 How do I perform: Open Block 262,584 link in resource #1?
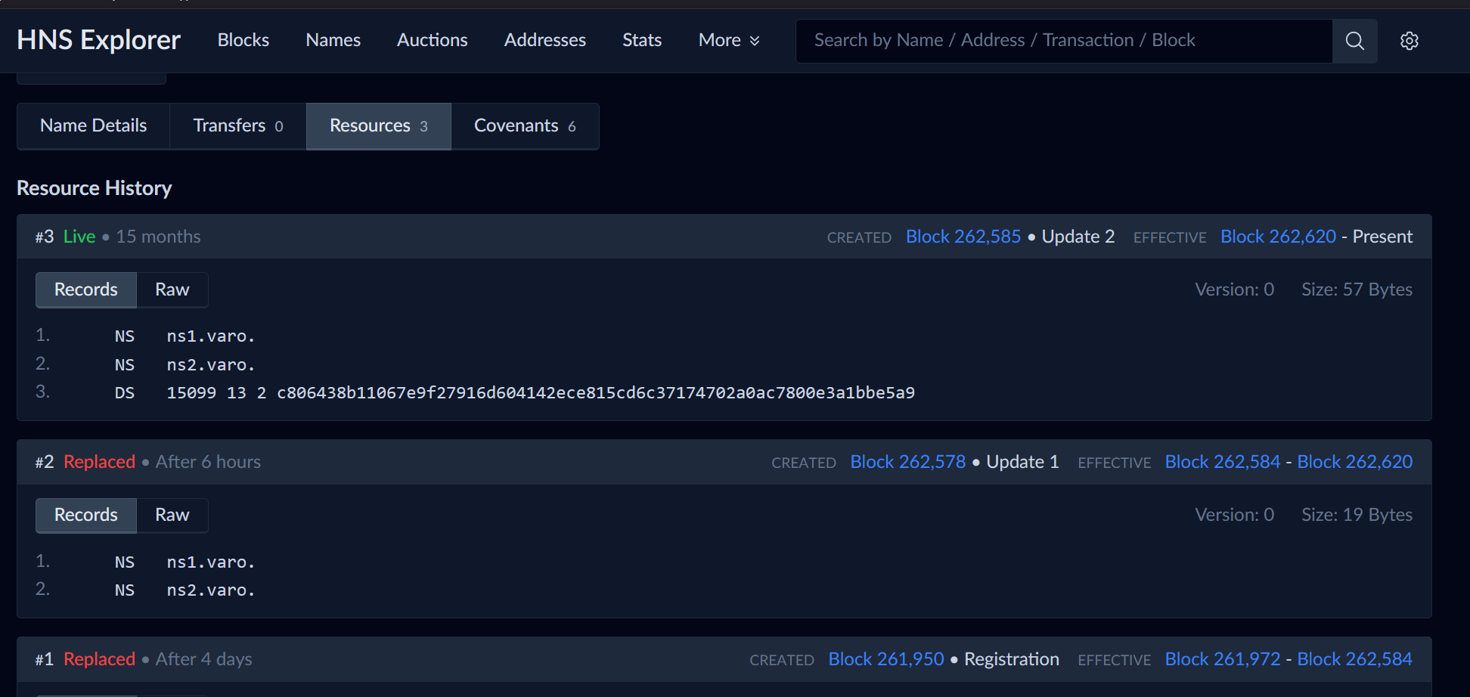pos(1355,659)
